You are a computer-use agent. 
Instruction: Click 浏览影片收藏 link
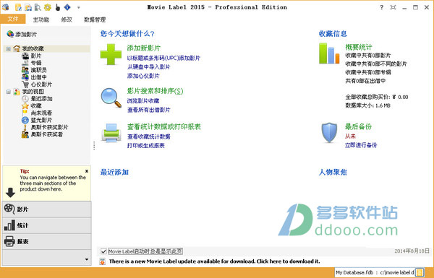tap(143, 101)
